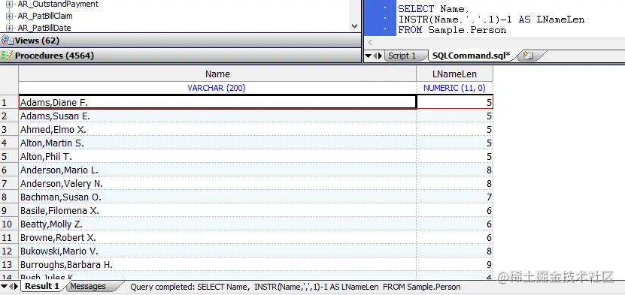Open the script tab list dropdown arrow
This screenshot has height=295, width=625.
[369, 56]
